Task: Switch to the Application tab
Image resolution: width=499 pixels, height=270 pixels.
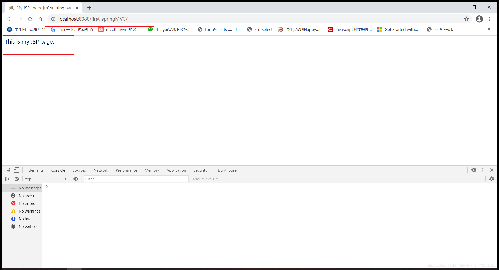Action: [176, 170]
